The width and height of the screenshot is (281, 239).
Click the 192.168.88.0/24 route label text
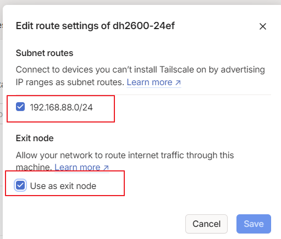point(62,107)
